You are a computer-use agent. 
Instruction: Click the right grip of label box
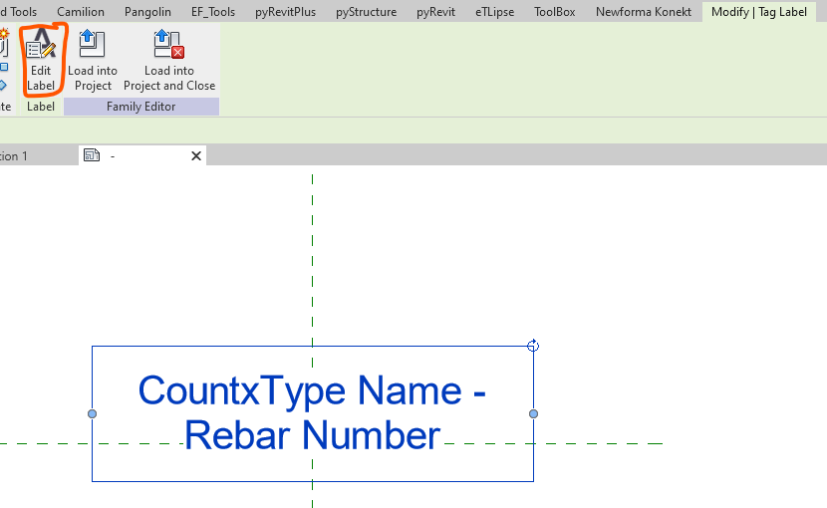533,414
